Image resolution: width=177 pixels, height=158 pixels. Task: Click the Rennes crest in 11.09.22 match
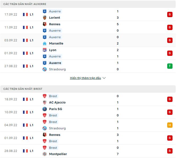click(x=45, y=24)
